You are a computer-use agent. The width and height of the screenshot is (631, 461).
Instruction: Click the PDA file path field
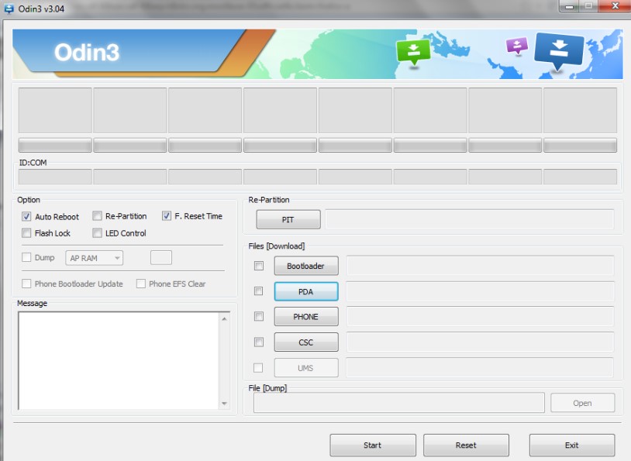[x=480, y=291]
